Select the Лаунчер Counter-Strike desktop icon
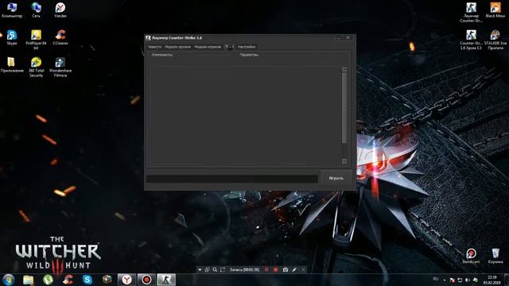Viewport: 509px width, 286px height. [471, 13]
